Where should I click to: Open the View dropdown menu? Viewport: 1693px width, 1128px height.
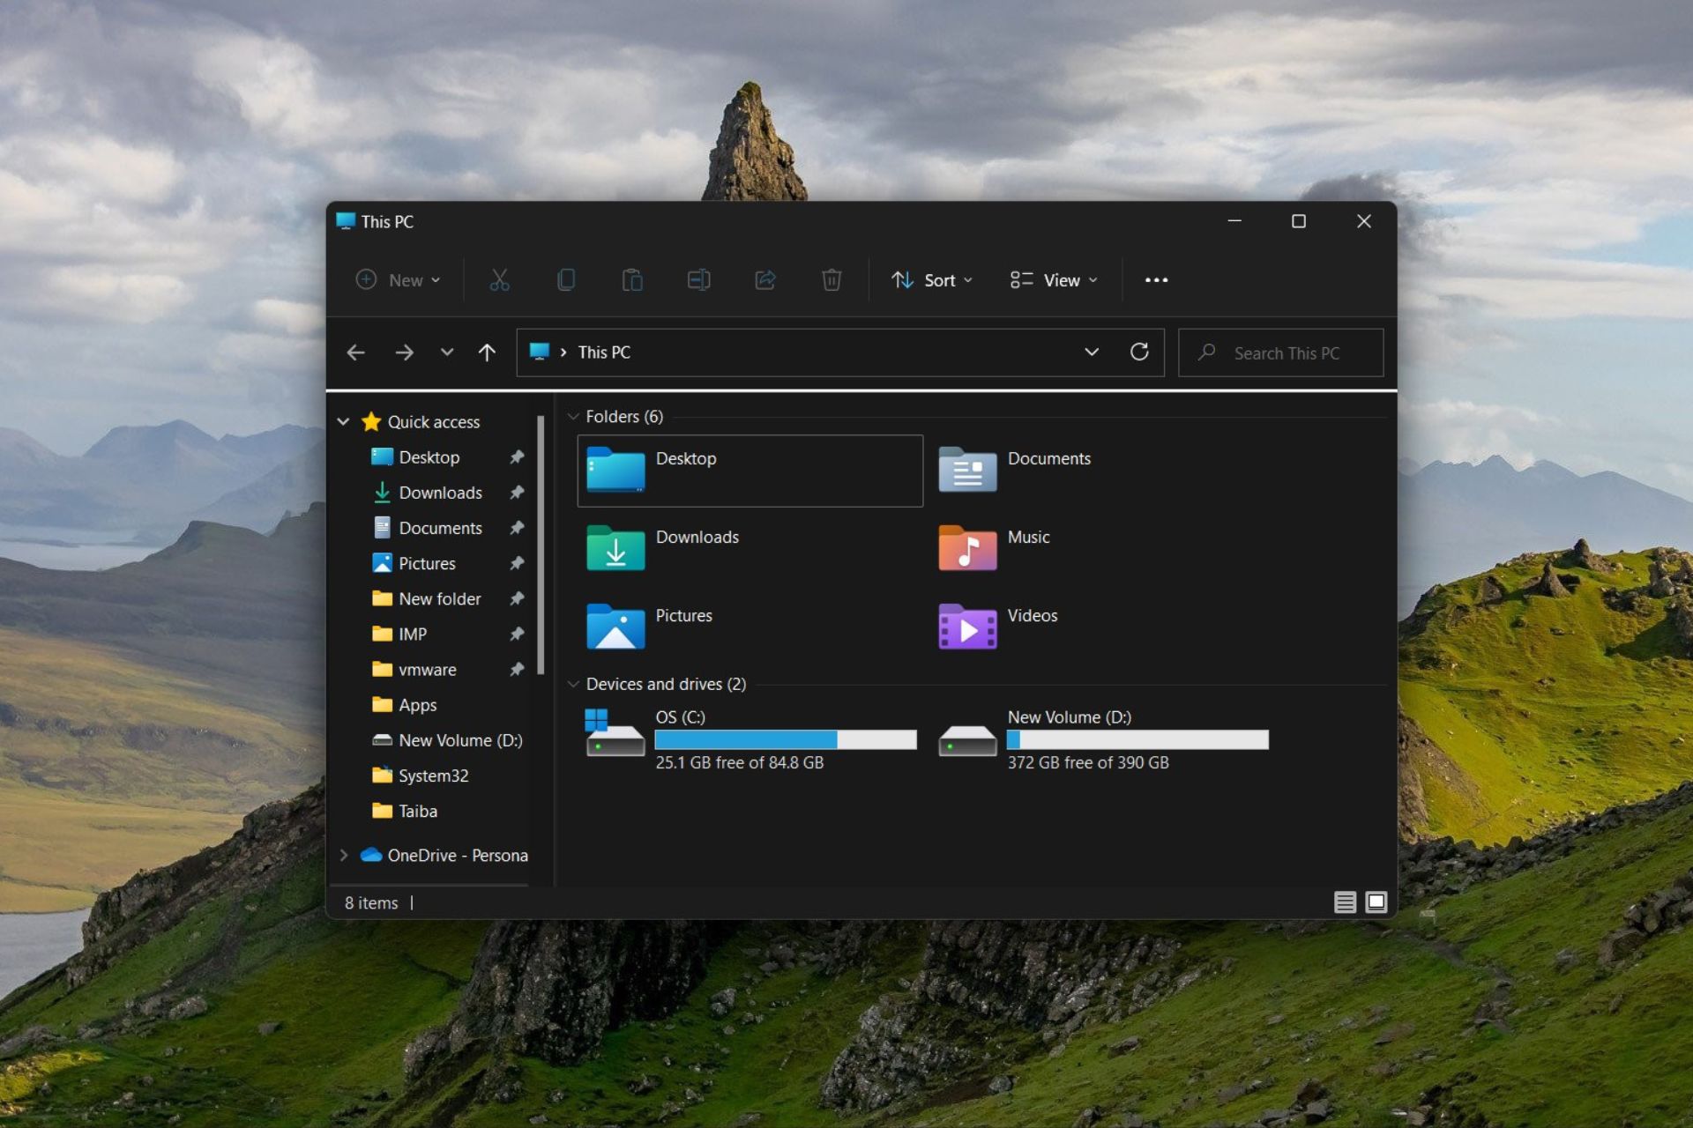click(1055, 280)
